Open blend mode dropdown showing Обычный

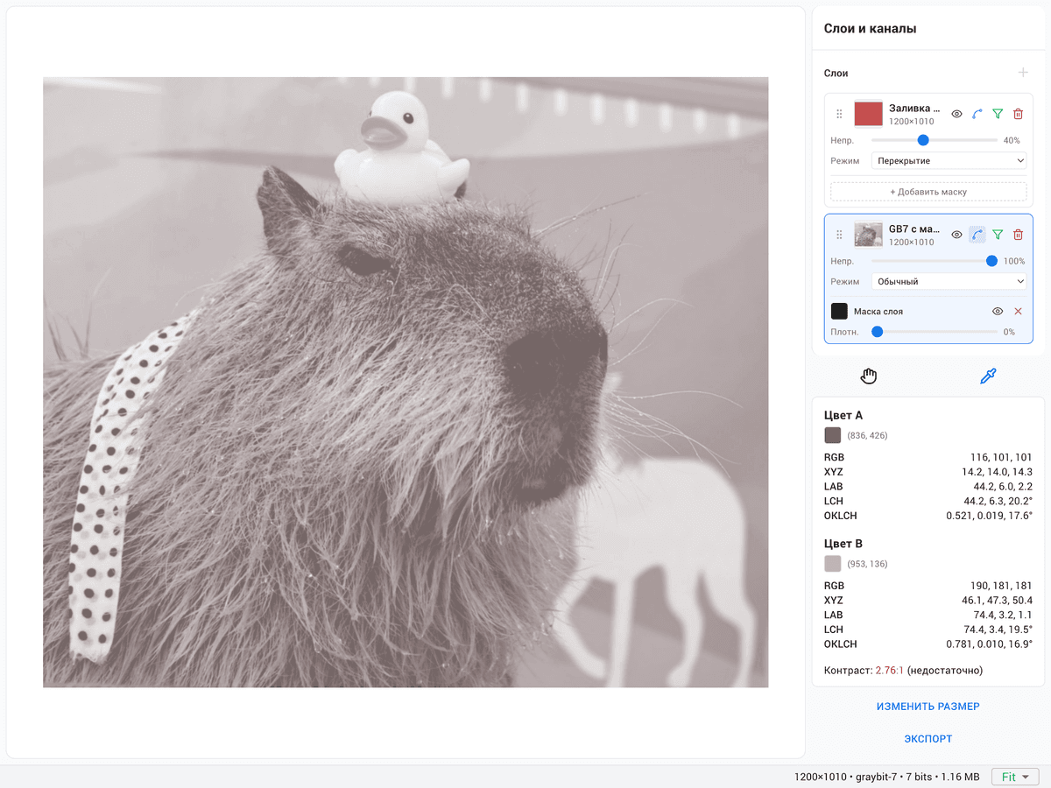point(949,282)
